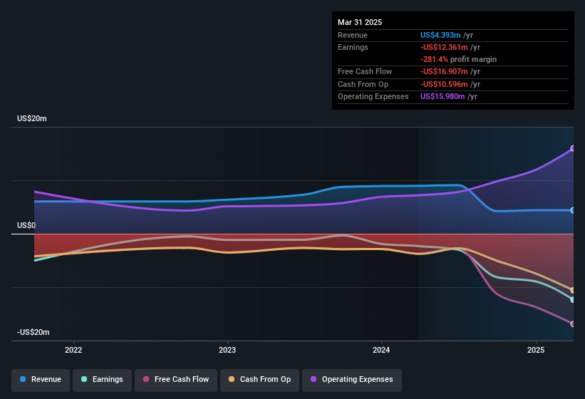Toggle the Operating Expenses legend button

click(x=352, y=380)
